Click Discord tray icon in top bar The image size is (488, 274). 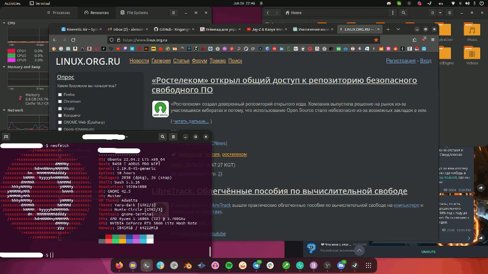389,3
